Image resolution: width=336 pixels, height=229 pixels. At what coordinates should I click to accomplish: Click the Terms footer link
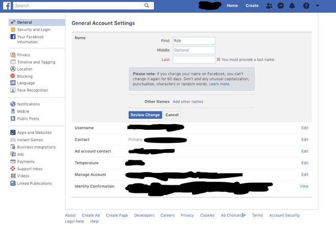coord(258,215)
